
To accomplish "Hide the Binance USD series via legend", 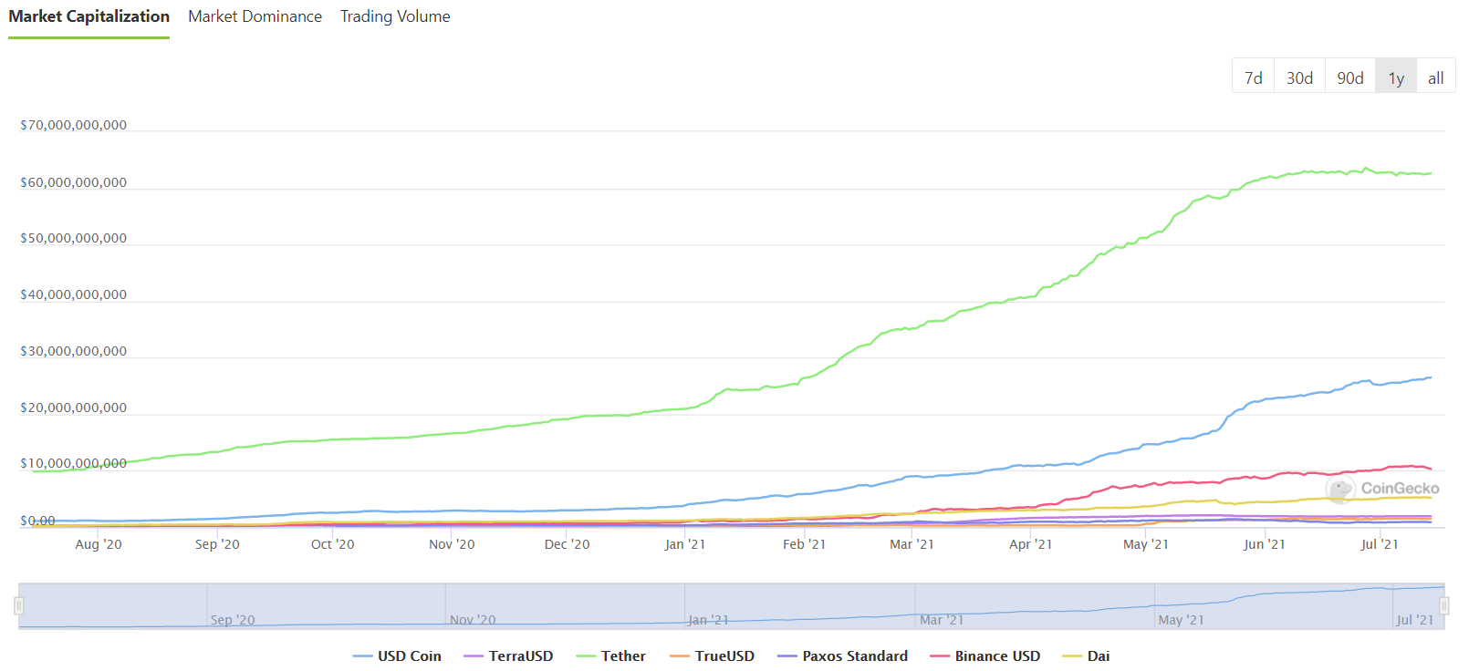I will [x=985, y=656].
